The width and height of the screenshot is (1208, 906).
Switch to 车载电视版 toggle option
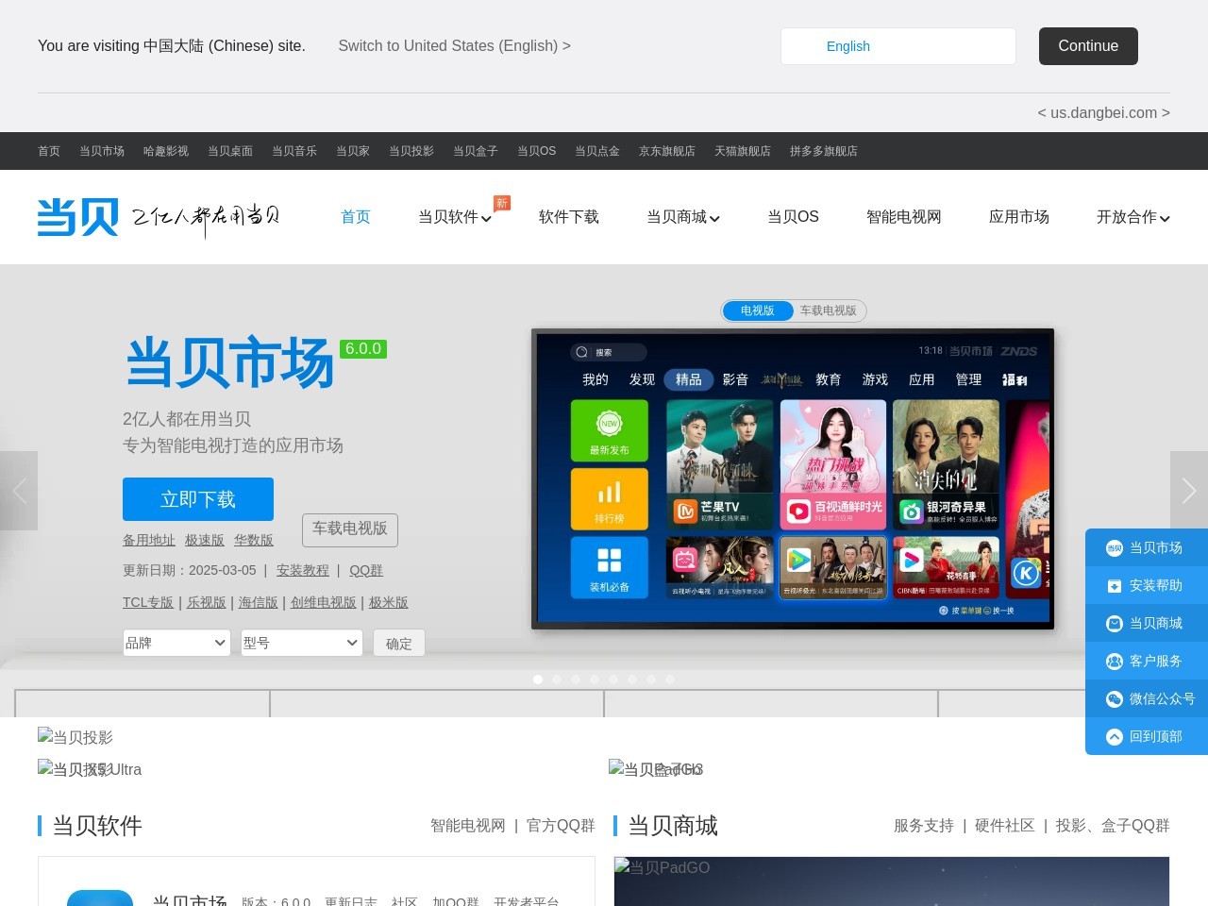coord(829,310)
